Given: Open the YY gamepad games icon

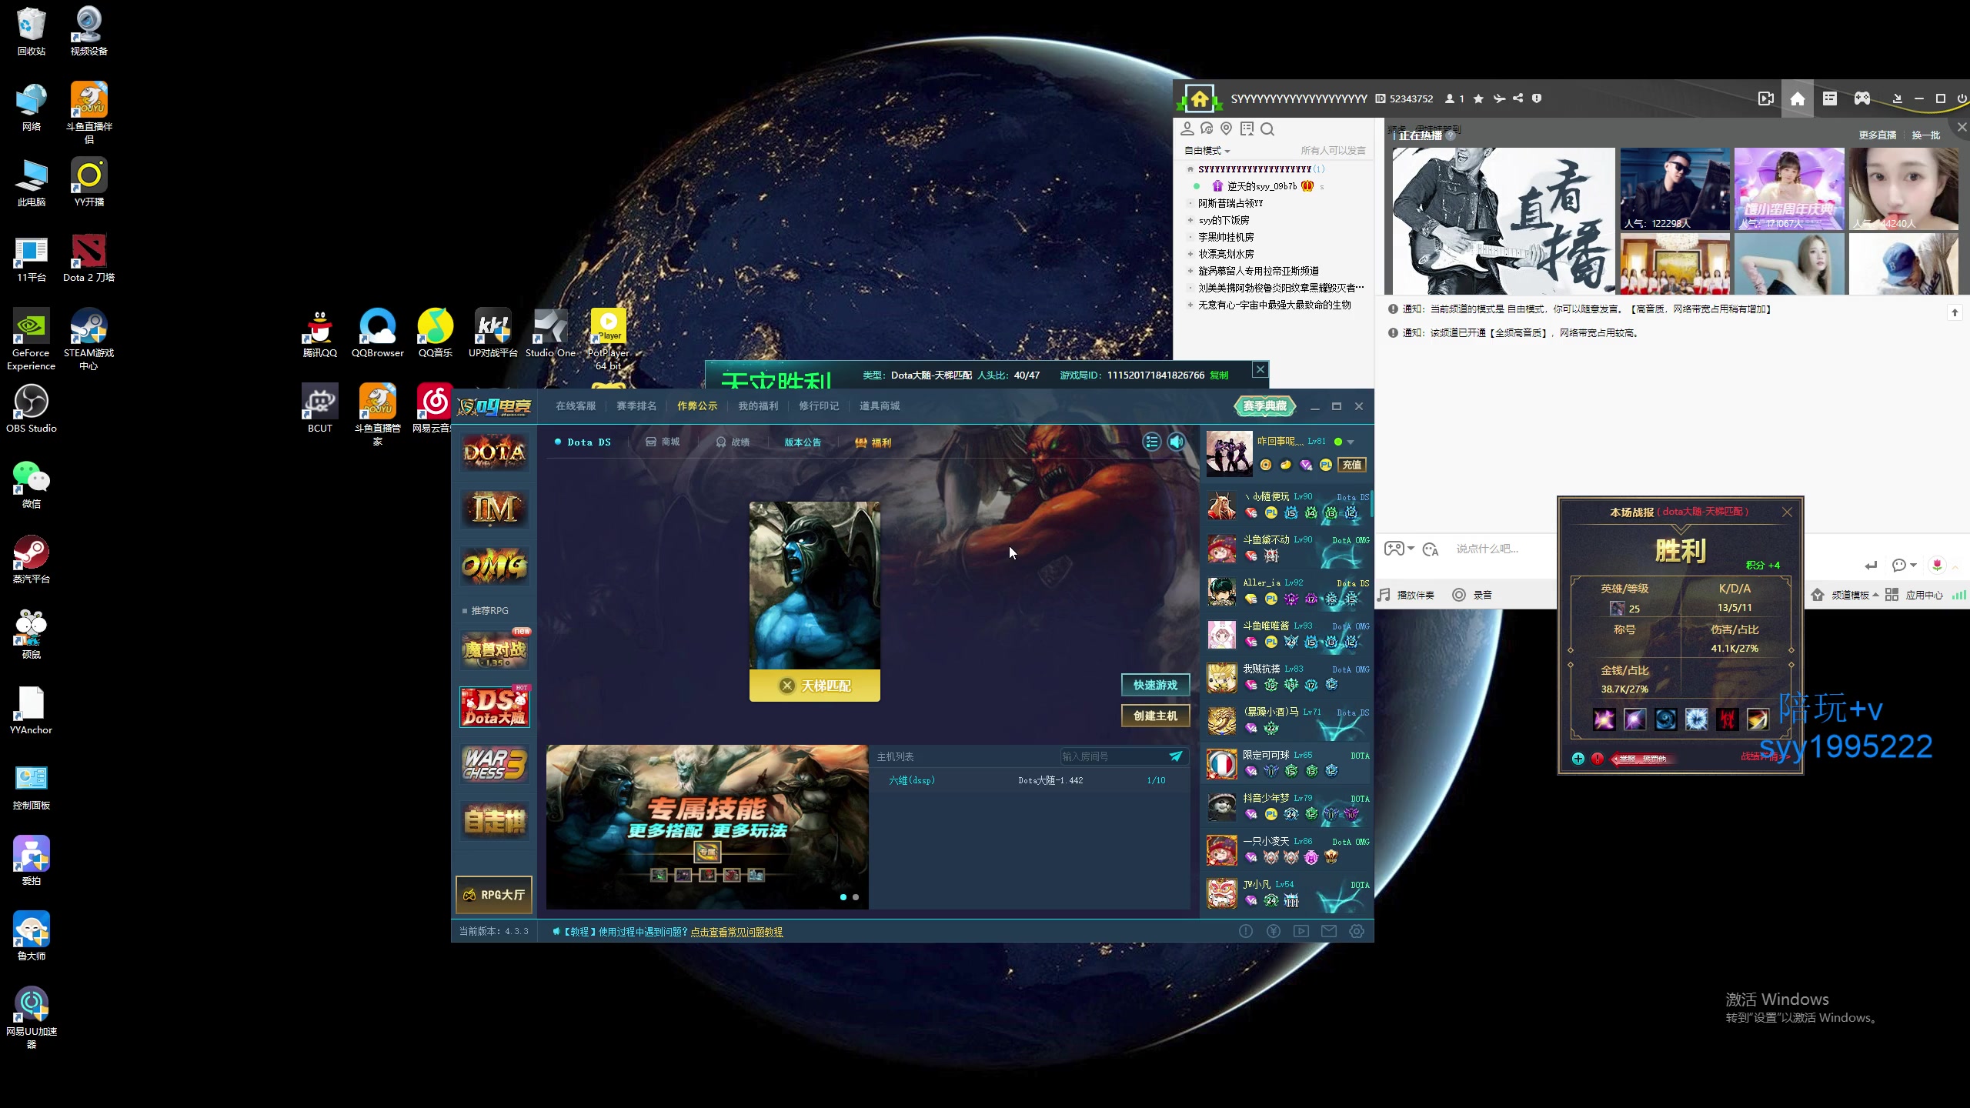Looking at the screenshot, I should coord(1862,98).
